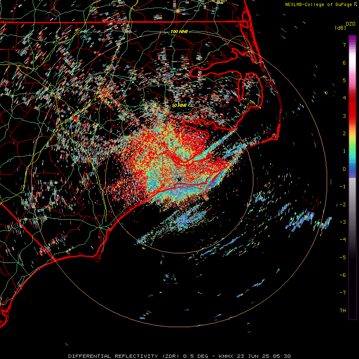This screenshot has width=359, height=359.
Task: Click the color scale value 6
Action: click(x=344, y=63)
